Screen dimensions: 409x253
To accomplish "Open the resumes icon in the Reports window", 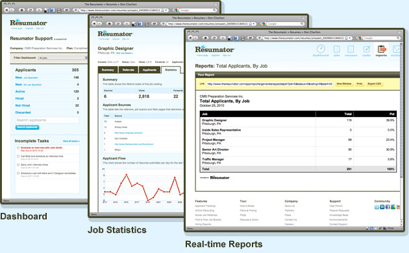I will click(351, 50).
